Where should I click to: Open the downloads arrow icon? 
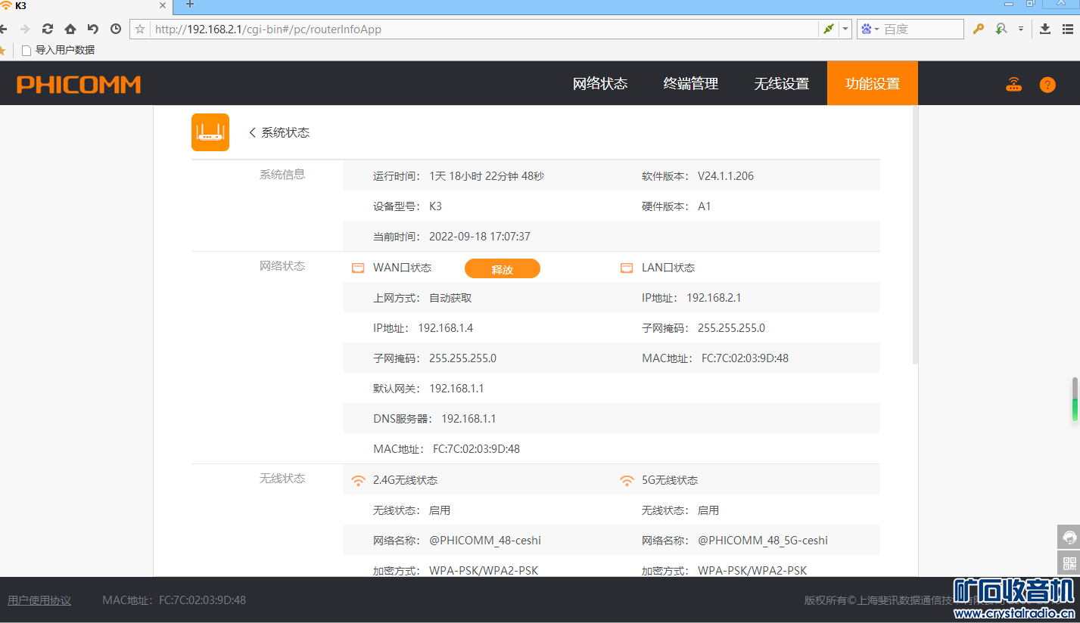[1045, 29]
